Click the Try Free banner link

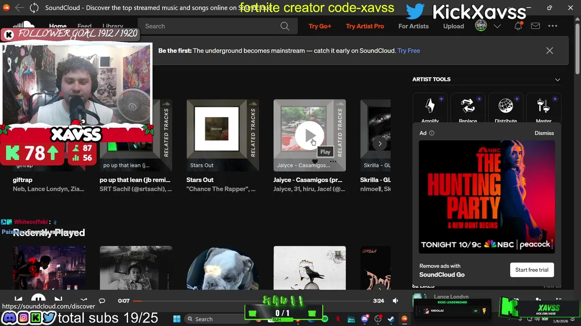(x=409, y=51)
